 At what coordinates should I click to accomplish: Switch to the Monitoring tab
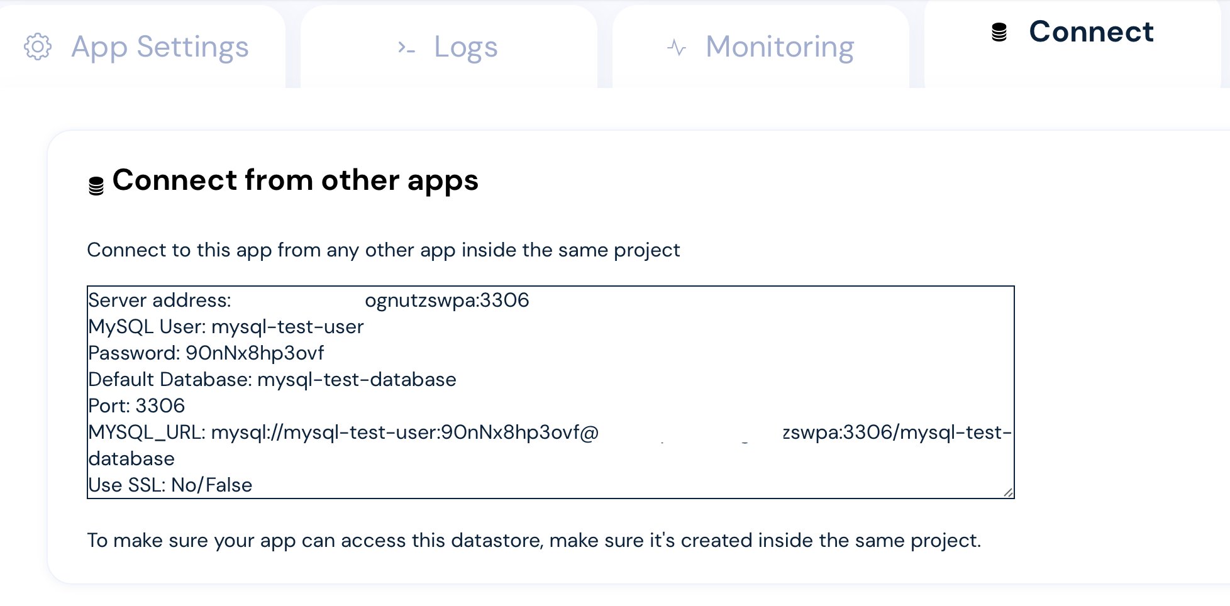[x=780, y=46]
